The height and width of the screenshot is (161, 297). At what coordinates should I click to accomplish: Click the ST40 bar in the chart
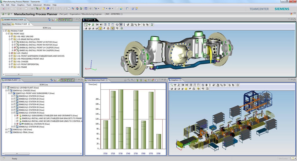point(128,138)
